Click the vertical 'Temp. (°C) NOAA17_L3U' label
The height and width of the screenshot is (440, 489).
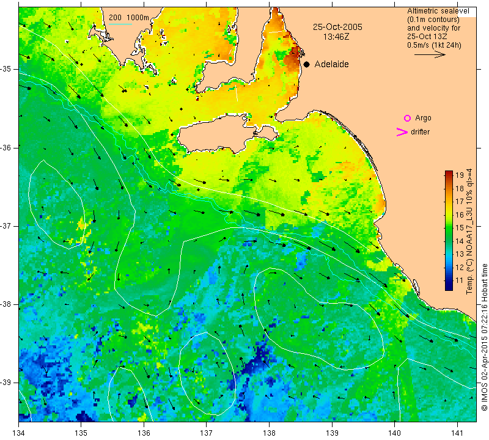(x=469, y=232)
